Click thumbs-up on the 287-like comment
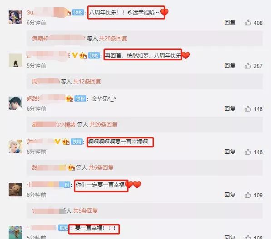271x239 pixels. click(248, 66)
